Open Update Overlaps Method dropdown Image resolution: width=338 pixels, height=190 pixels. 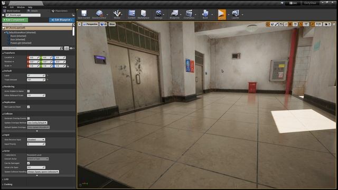tap(37, 122)
